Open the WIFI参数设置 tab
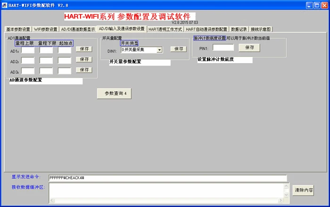330x207 pixels. tap(45, 29)
